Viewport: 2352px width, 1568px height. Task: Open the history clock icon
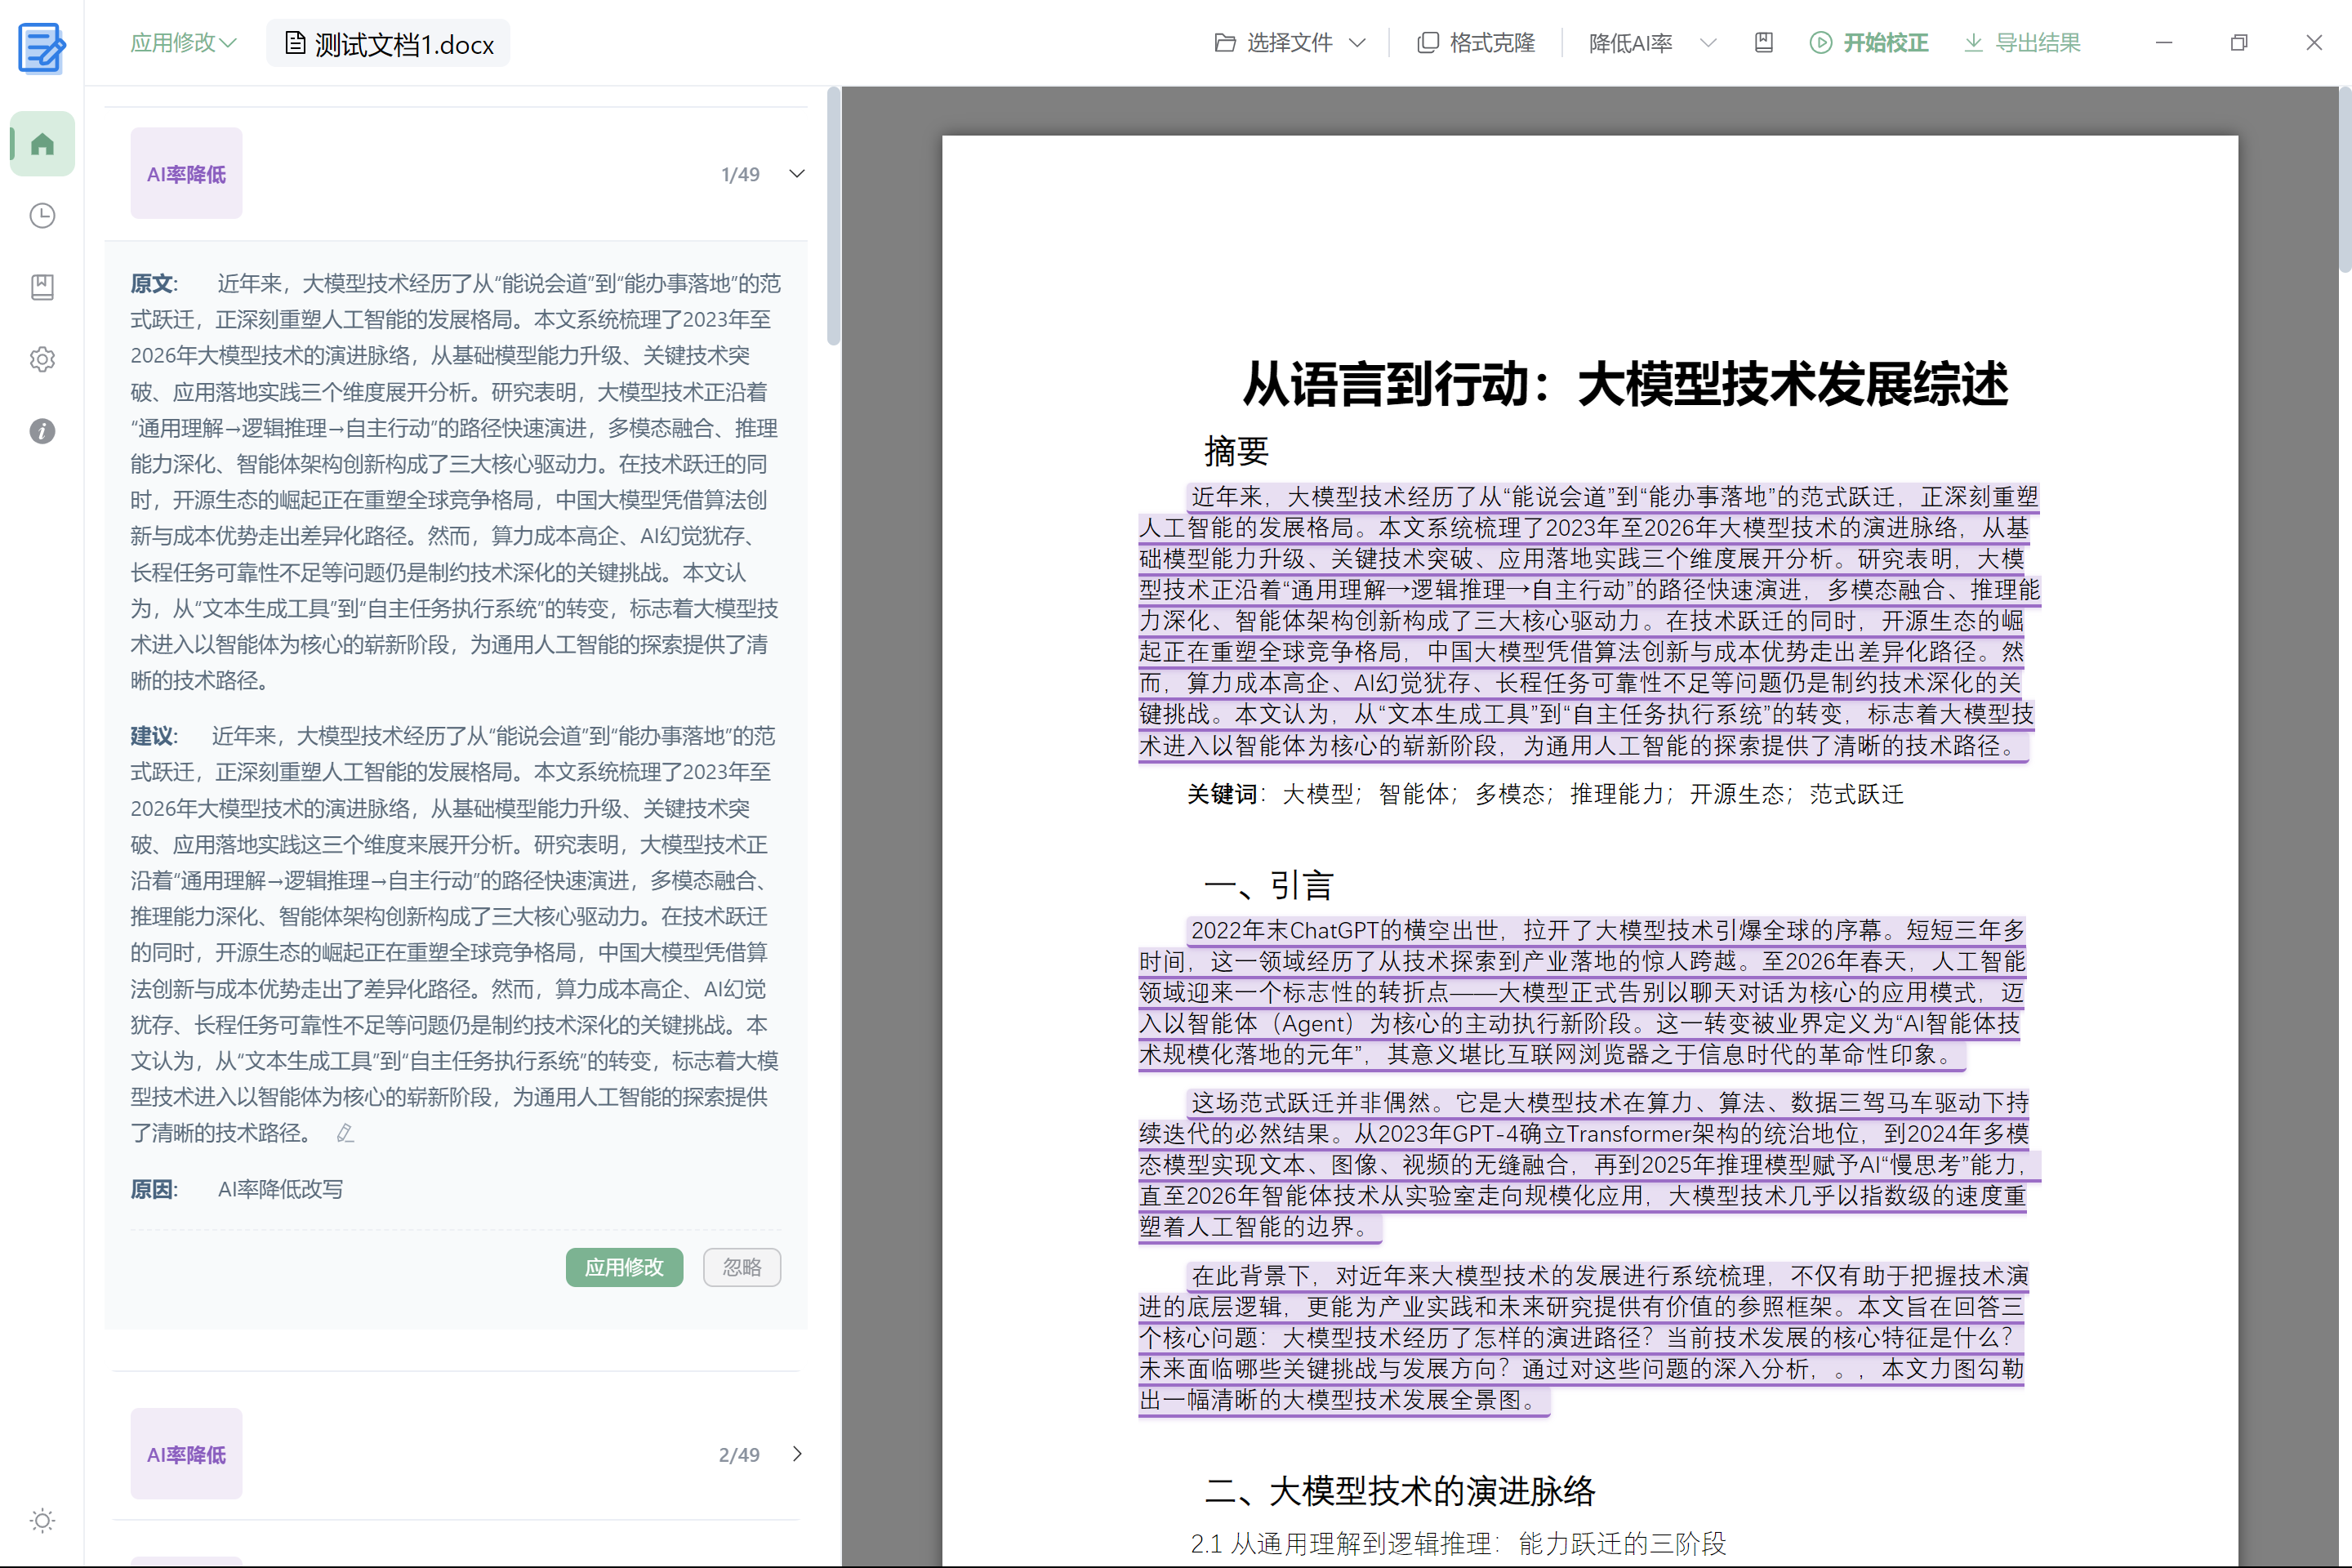42,216
